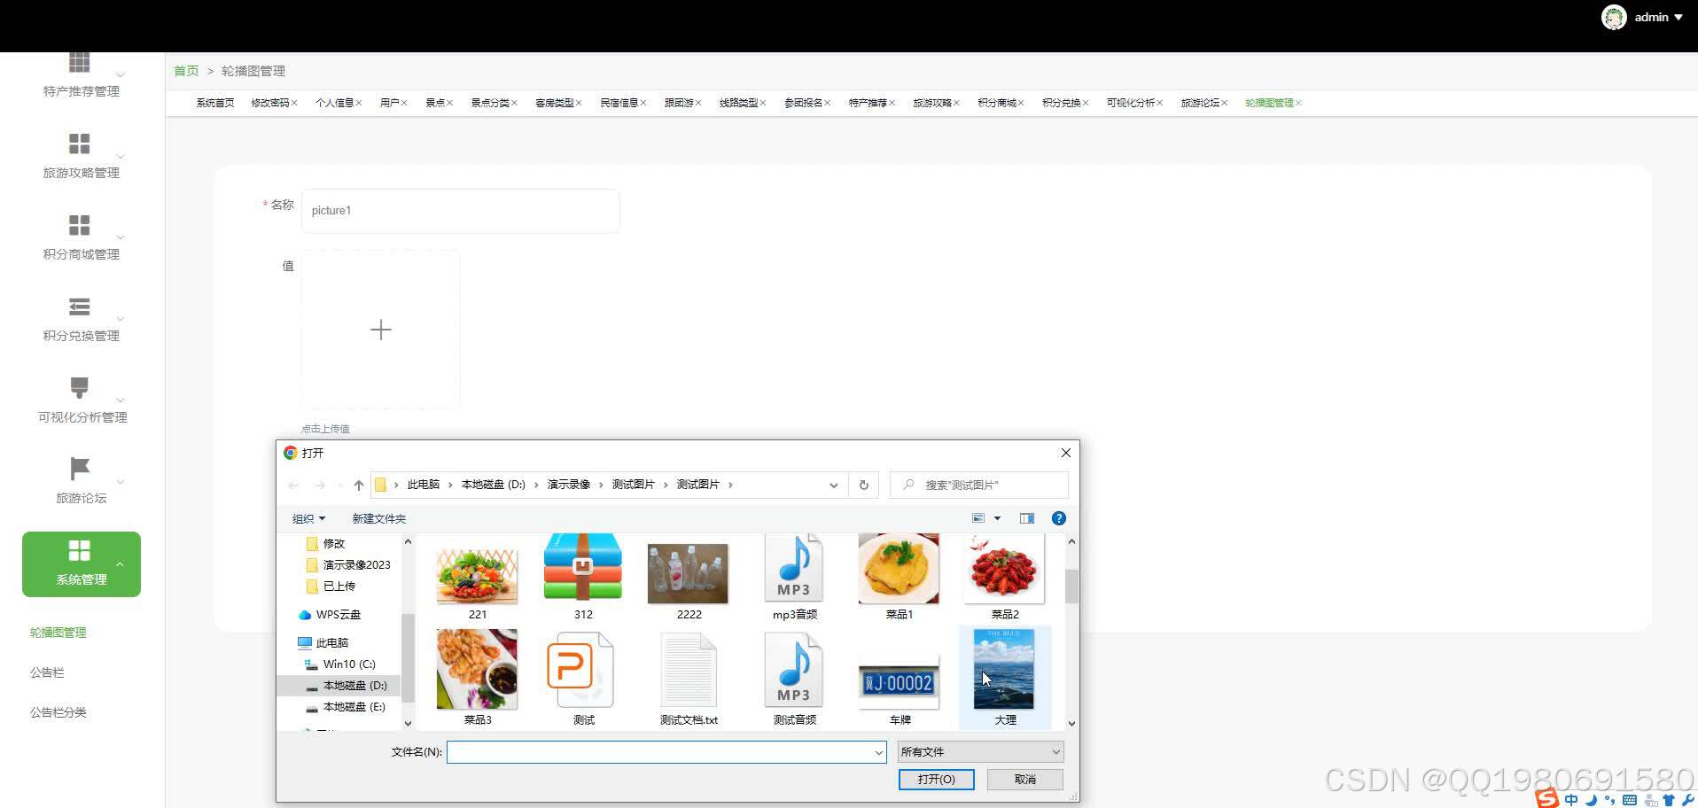
Task: Switch to the 积分商城 tab
Action: (997, 103)
